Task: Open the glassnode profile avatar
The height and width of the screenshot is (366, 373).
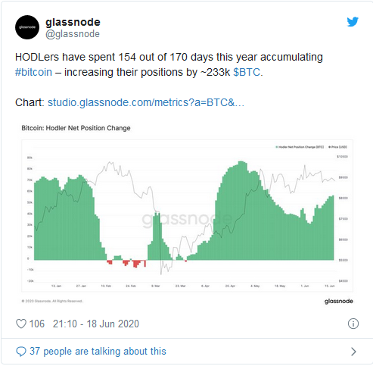Action: click(x=27, y=27)
